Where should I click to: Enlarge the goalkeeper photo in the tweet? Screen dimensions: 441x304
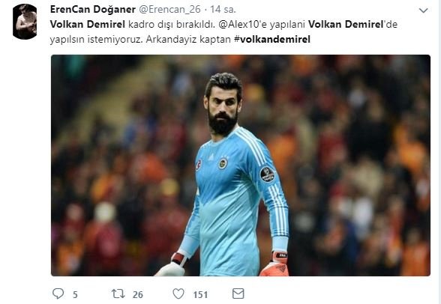tap(241, 165)
